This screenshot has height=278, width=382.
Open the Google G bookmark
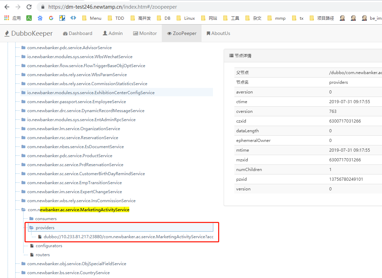pos(51,18)
